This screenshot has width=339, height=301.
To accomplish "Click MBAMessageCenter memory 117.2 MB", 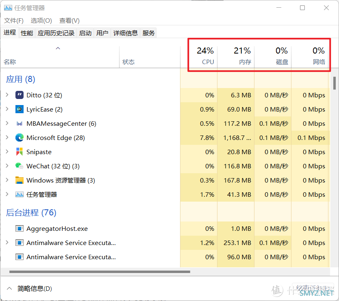I will click(237, 124).
